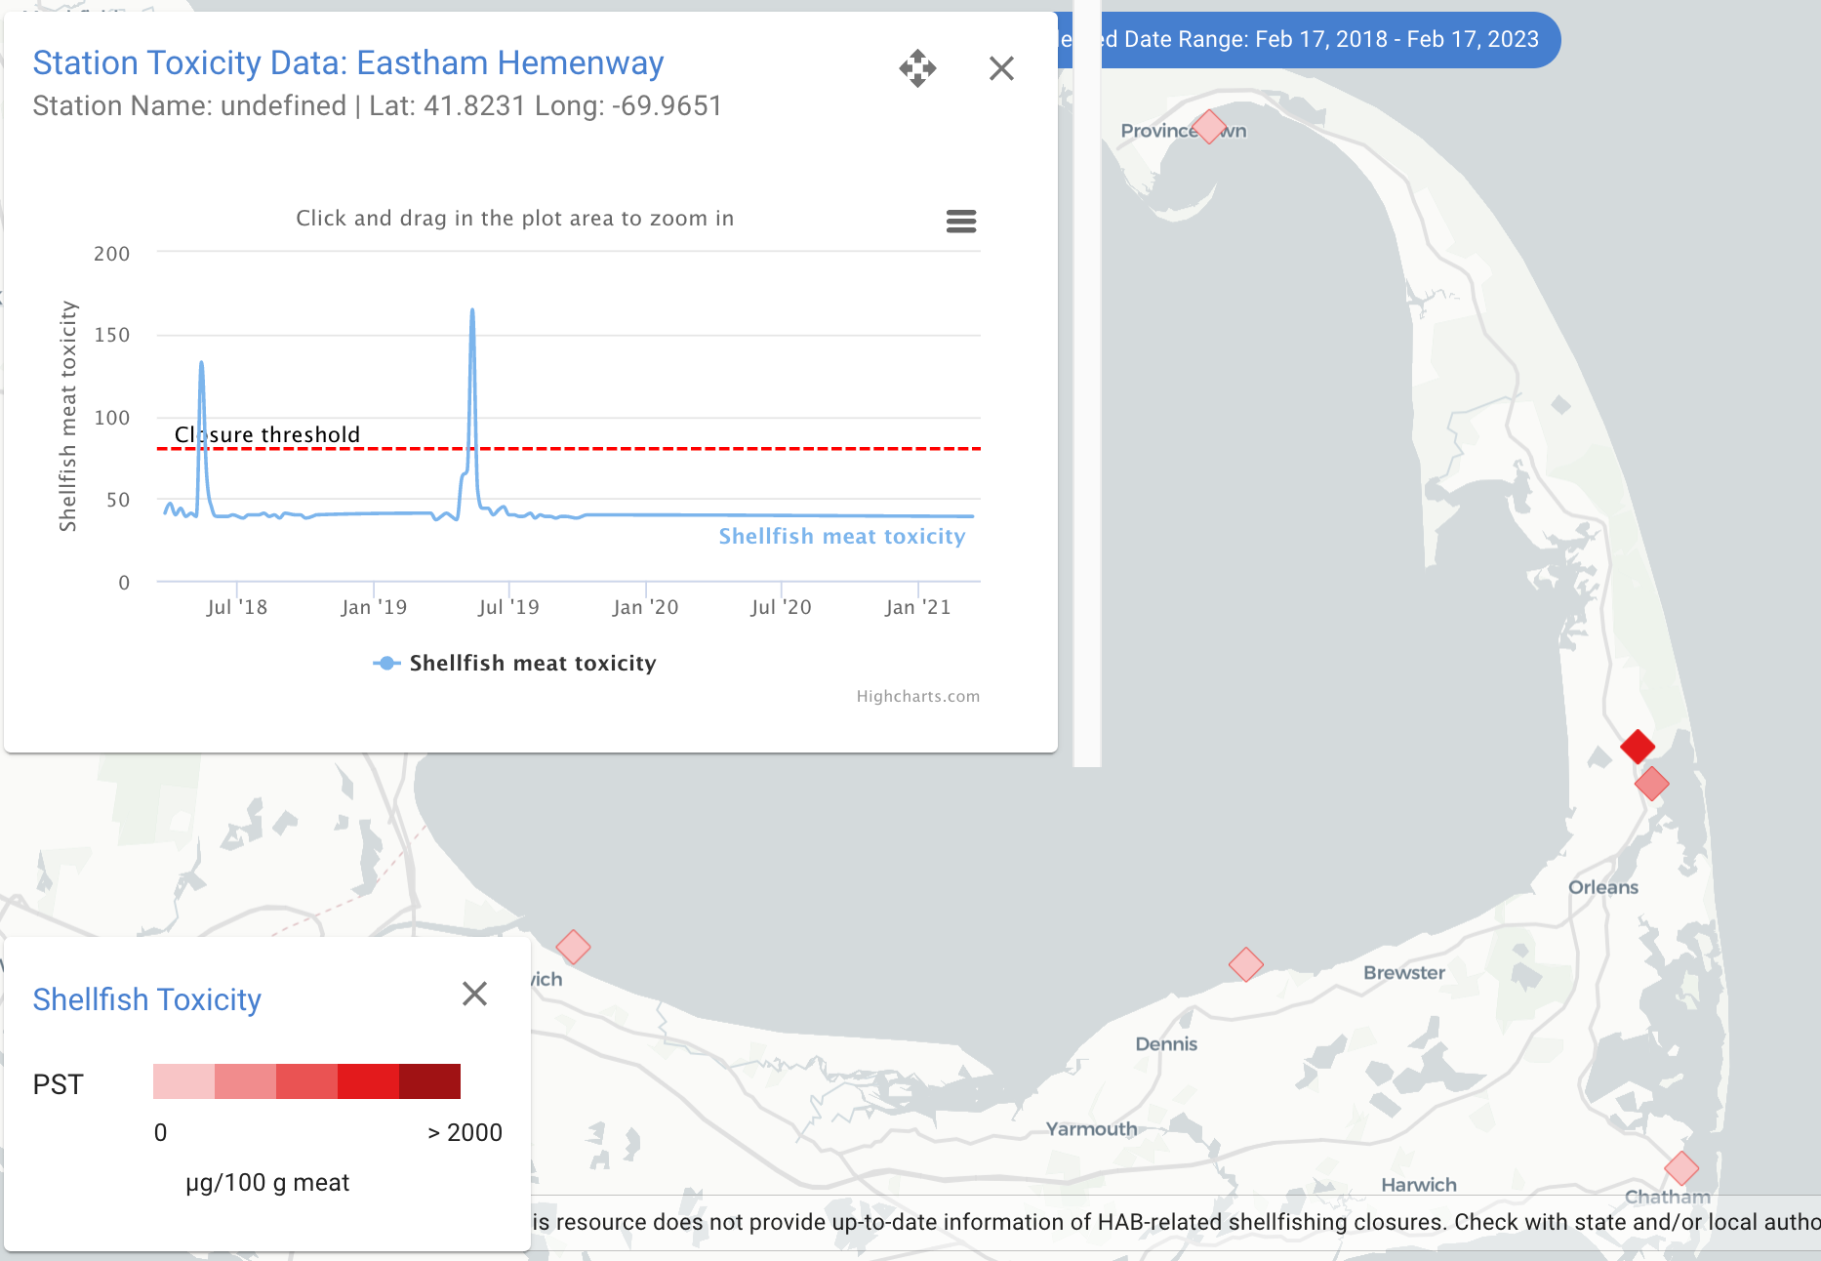This screenshot has width=1821, height=1261.
Task: Open the Highcharts.com link
Action: coord(917,696)
